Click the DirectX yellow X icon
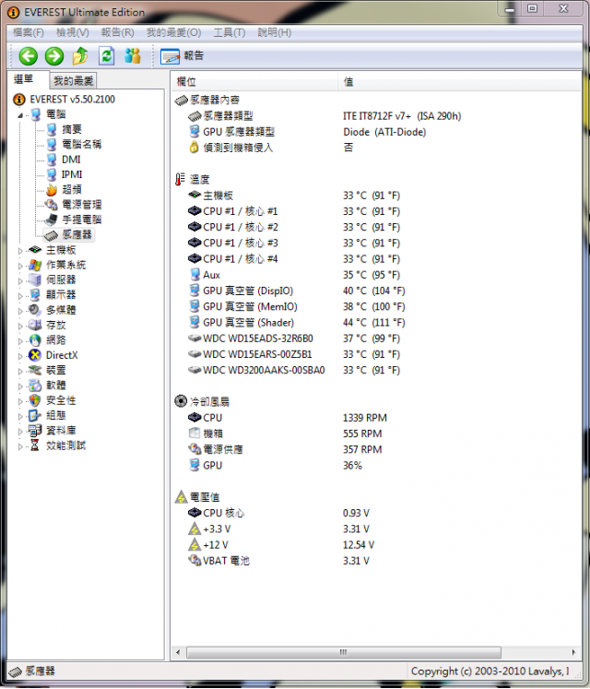 pos(35,355)
